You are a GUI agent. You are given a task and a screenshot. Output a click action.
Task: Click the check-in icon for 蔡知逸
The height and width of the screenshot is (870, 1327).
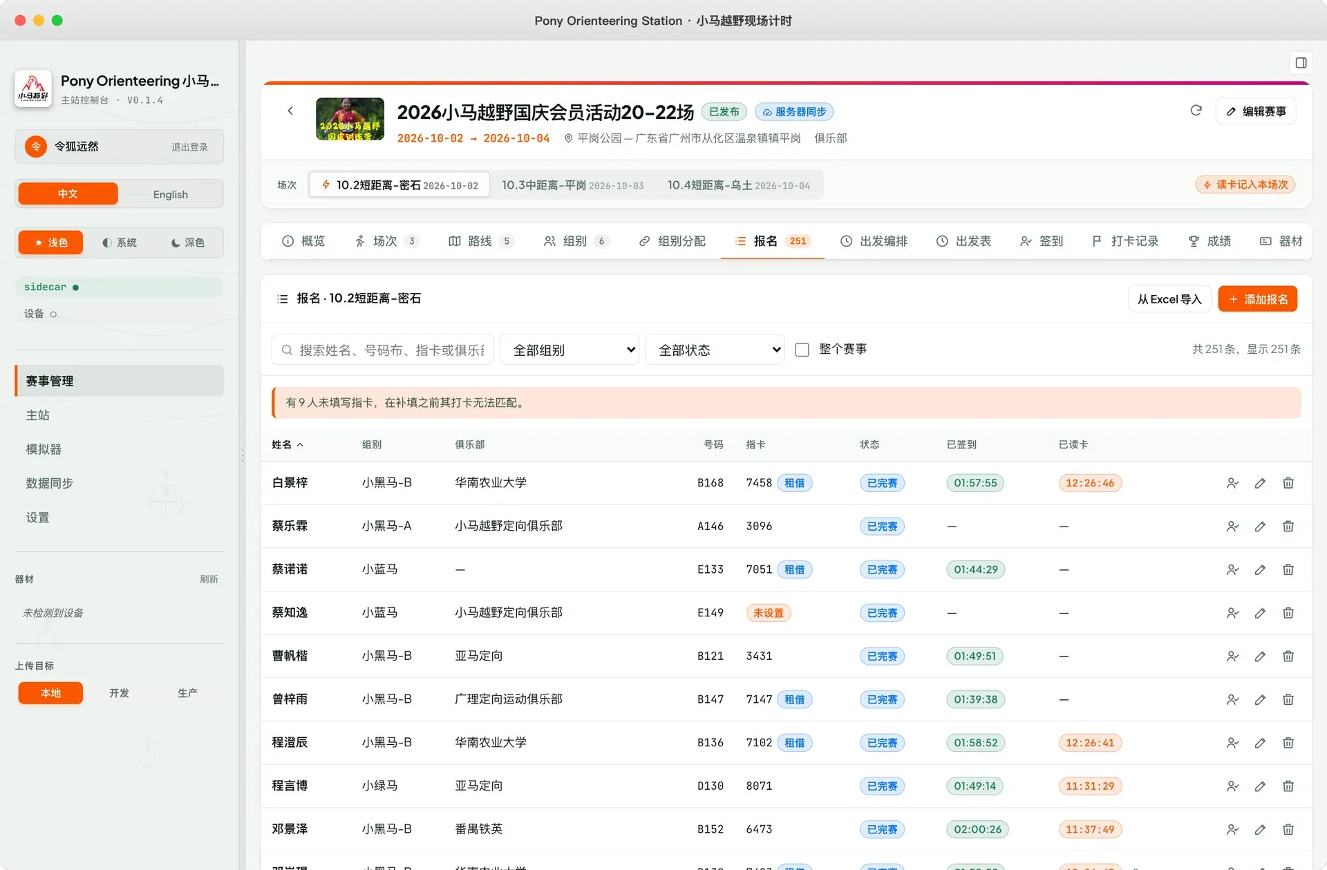point(1232,613)
